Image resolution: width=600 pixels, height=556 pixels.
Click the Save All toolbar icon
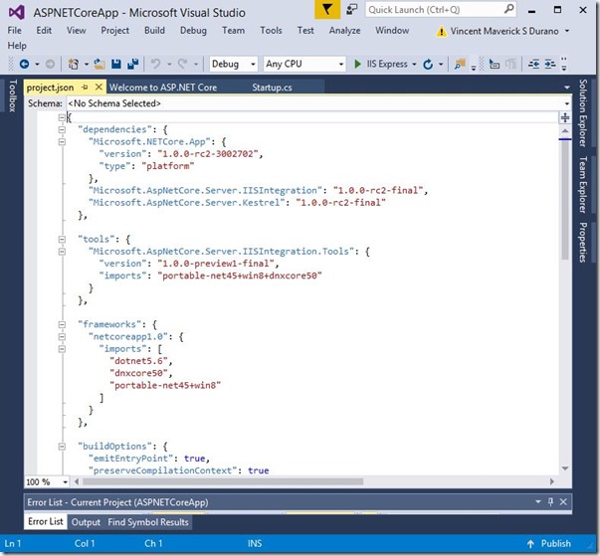[x=132, y=64]
